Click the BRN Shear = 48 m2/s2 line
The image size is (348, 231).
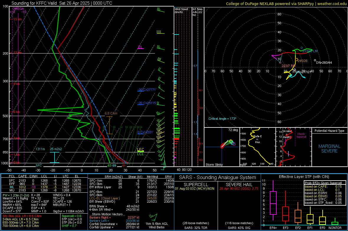(114, 206)
